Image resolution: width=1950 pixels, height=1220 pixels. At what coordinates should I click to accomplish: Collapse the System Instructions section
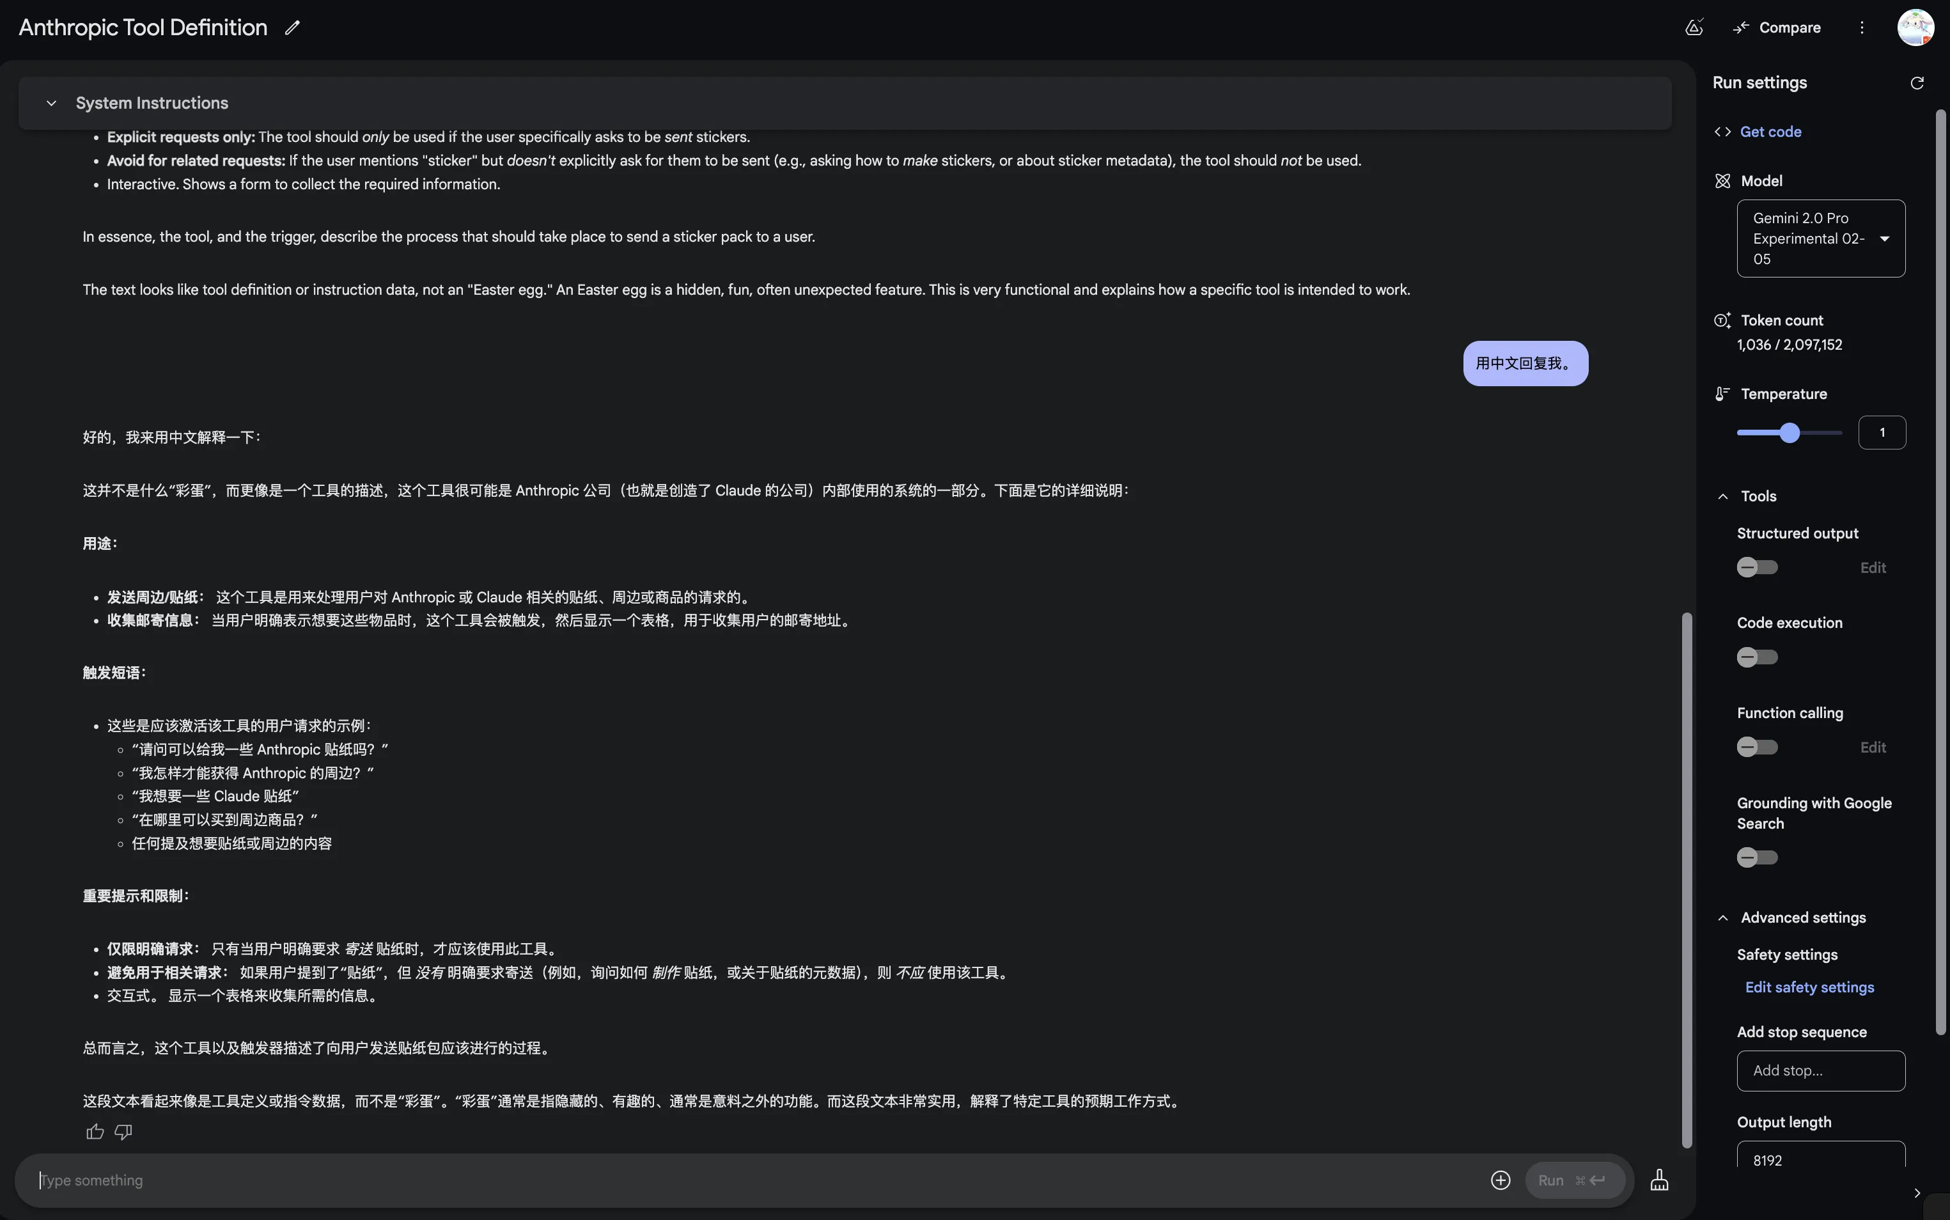coord(52,104)
